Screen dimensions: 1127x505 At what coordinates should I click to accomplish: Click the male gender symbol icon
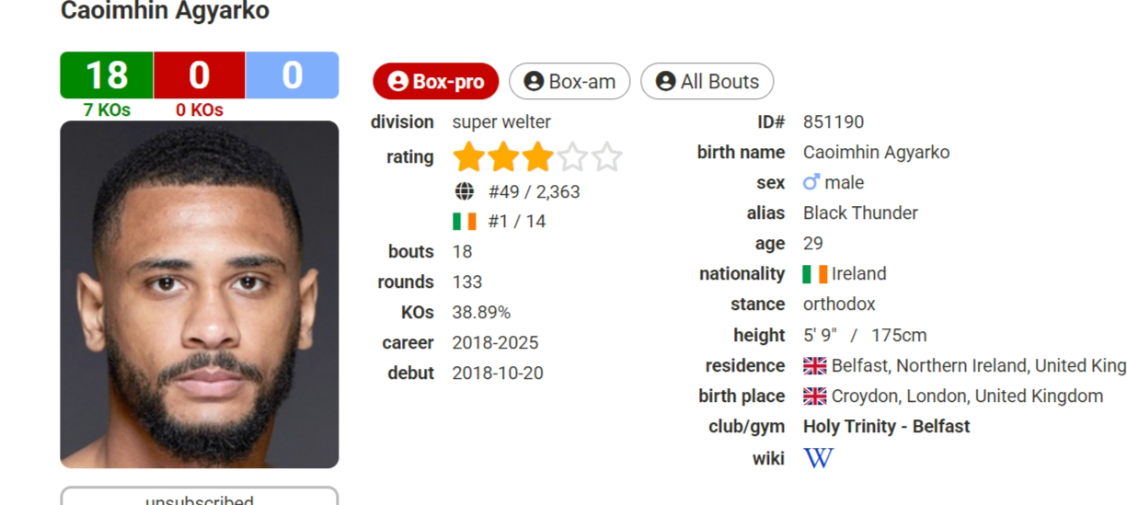(811, 183)
